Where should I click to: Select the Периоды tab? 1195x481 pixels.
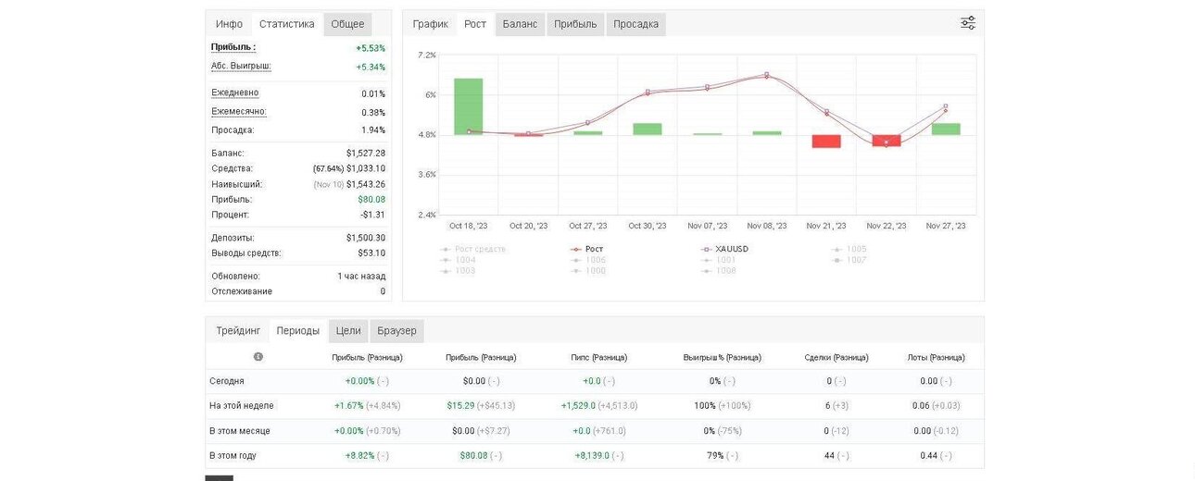298,331
